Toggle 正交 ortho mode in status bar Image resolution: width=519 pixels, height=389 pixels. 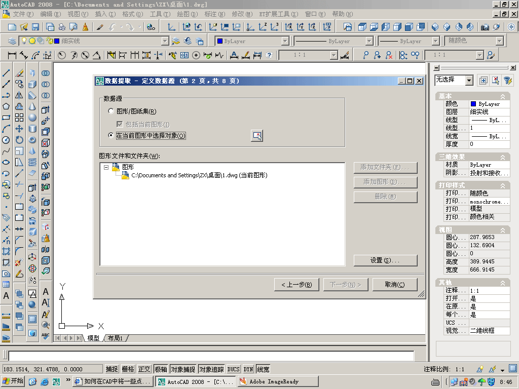[x=144, y=369]
